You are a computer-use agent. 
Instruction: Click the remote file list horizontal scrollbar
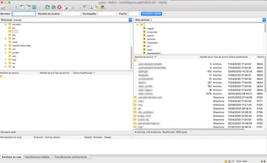[x=189, y=129]
